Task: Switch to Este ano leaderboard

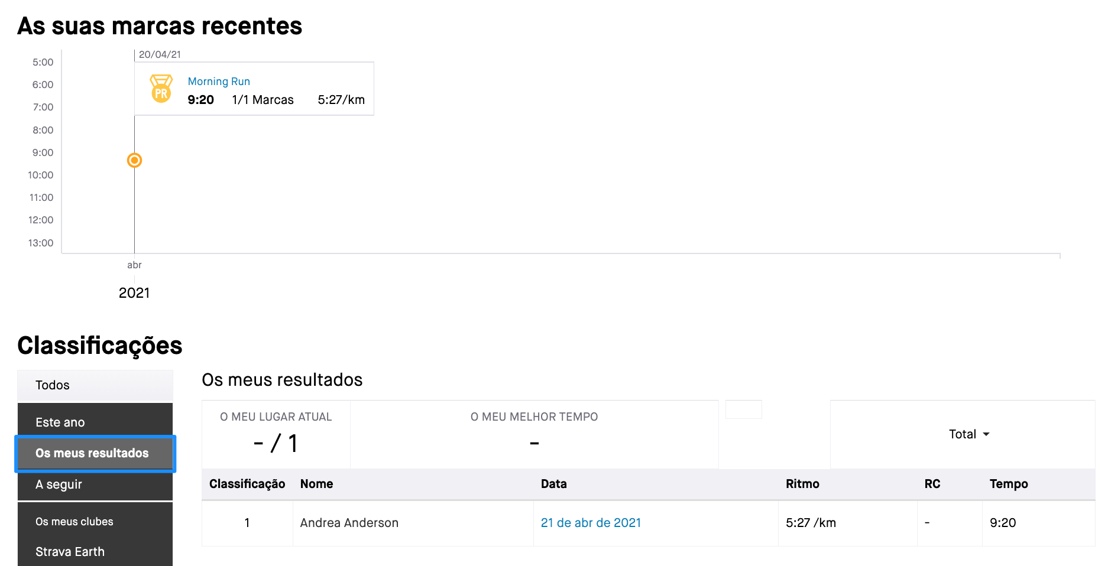Action: tap(95, 422)
